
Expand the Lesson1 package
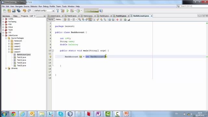(9, 44)
